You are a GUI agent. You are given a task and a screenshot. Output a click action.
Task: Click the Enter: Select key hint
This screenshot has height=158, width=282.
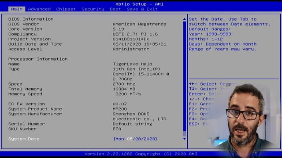[204, 94]
